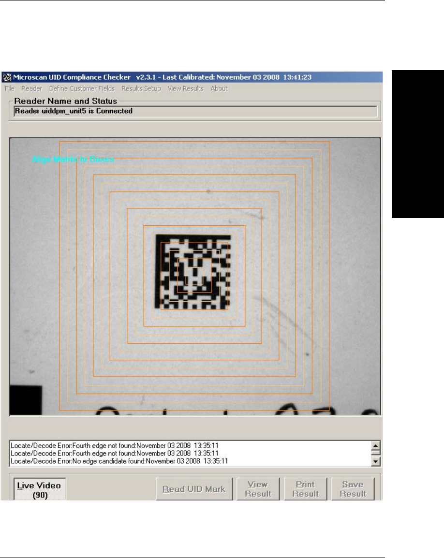
Task: Click the log scrollbar down arrow
Action: pos(376,462)
